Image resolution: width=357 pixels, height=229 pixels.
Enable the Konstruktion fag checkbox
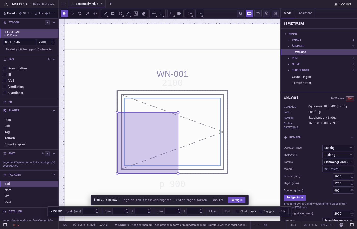pyautogui.click(x=5, y=68)
